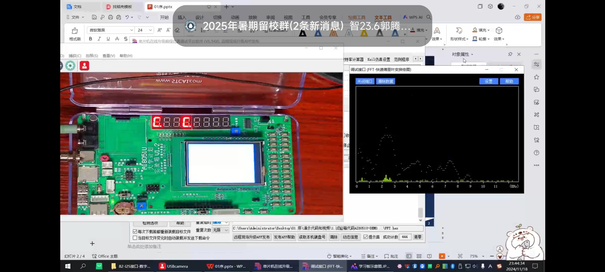Open the font name dropdown 微软雅黑
Screen dimensions: 605x272
click(x=131, y=30)
